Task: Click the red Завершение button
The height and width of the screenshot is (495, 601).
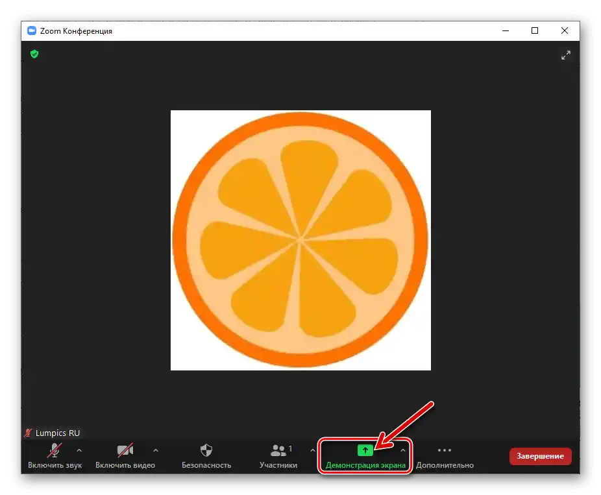Action: pos(540,456)
